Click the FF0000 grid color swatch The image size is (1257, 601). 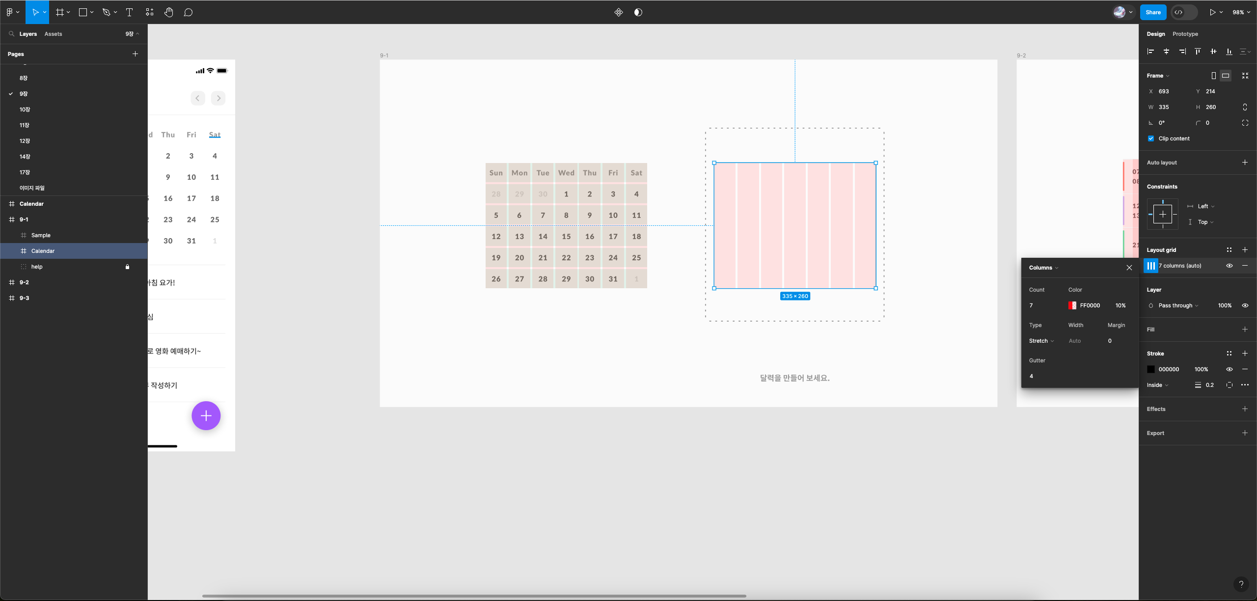coord(1072,305)
